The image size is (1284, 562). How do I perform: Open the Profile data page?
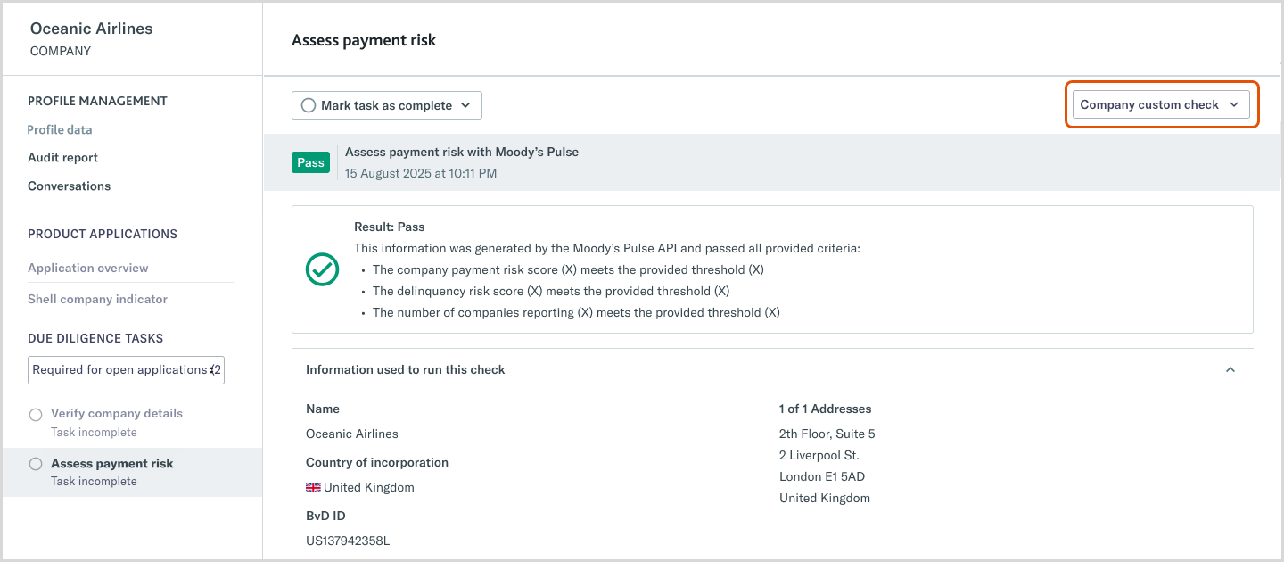click(59, 129)
